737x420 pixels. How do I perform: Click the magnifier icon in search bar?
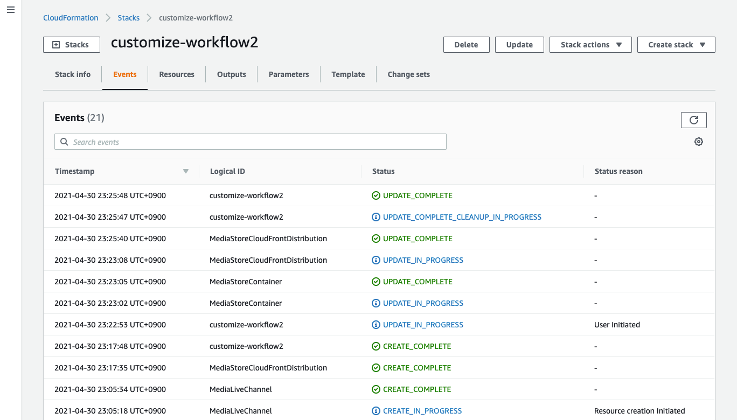pos(64,142)
